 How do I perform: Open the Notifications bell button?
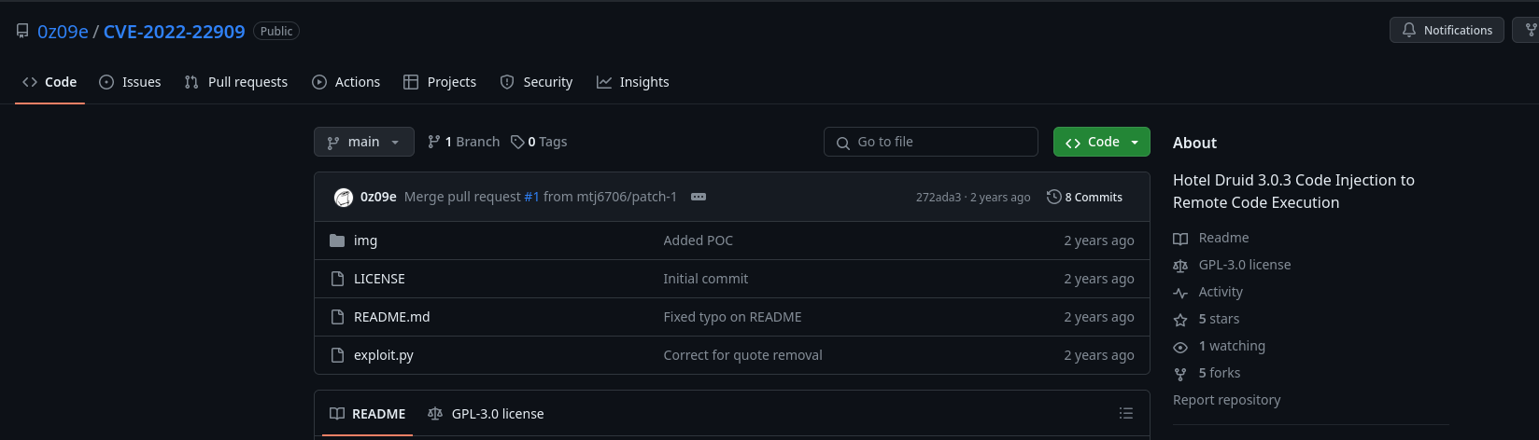1447,30
